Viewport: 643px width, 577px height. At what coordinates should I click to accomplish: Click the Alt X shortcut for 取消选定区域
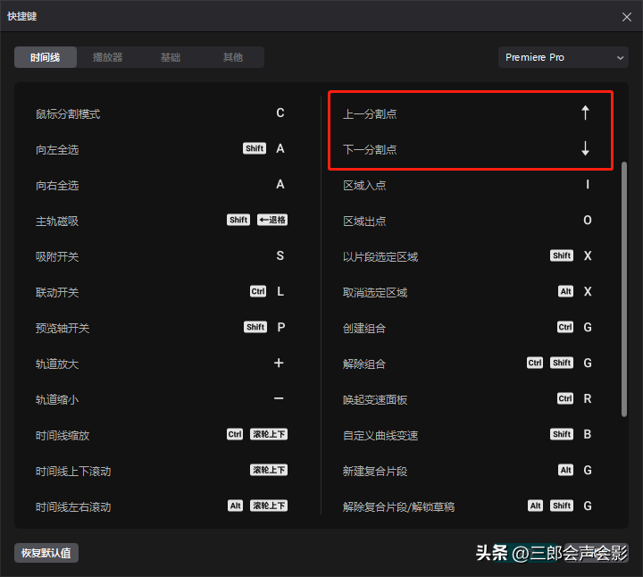pos(575,291)
